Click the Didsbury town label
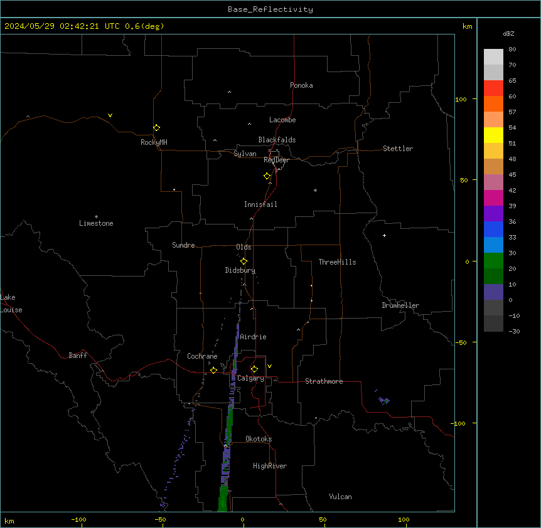 click(x=240, y=270)
